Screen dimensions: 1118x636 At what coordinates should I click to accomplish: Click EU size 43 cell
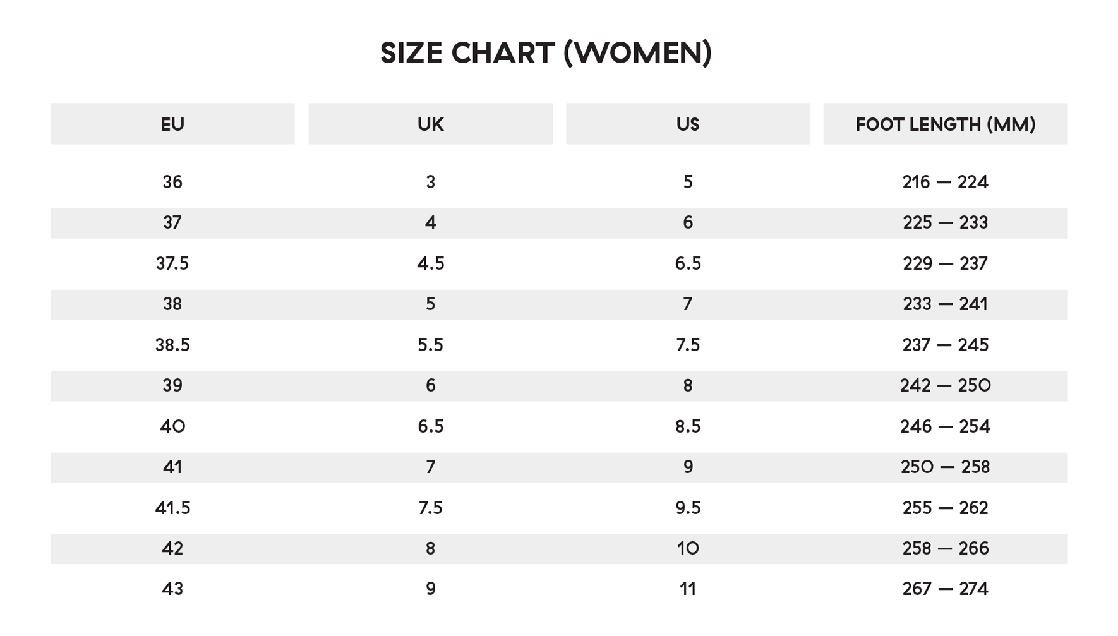(172, 589)
